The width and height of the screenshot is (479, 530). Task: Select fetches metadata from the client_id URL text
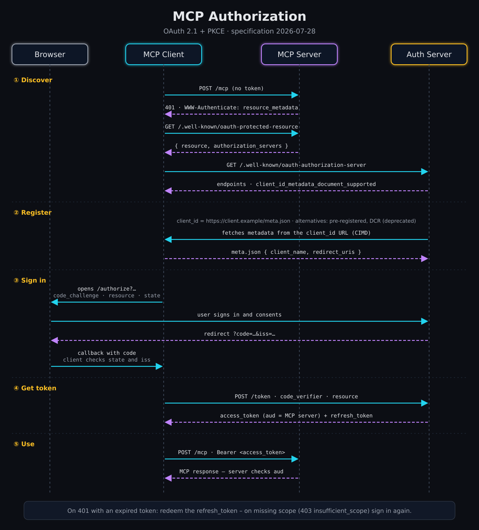pos(296,233)
